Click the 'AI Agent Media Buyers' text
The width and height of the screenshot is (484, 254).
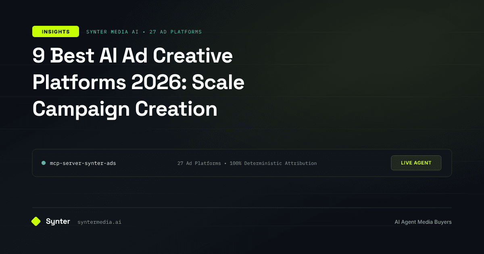(x=423, y=222)
